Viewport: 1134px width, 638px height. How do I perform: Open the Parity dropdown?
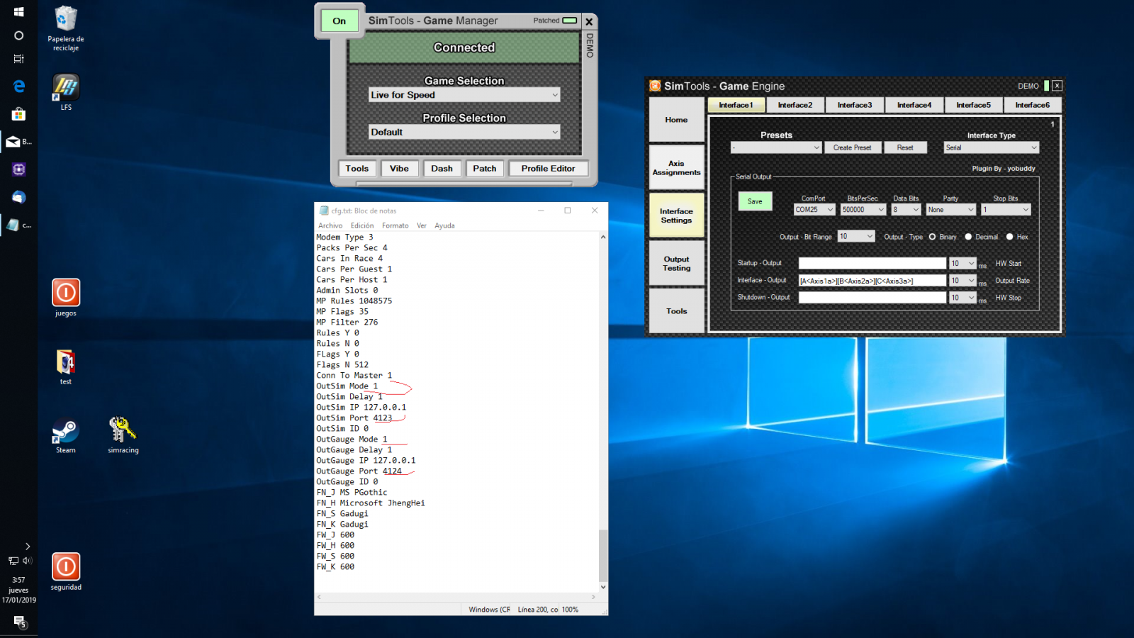[x=951, y=210]
